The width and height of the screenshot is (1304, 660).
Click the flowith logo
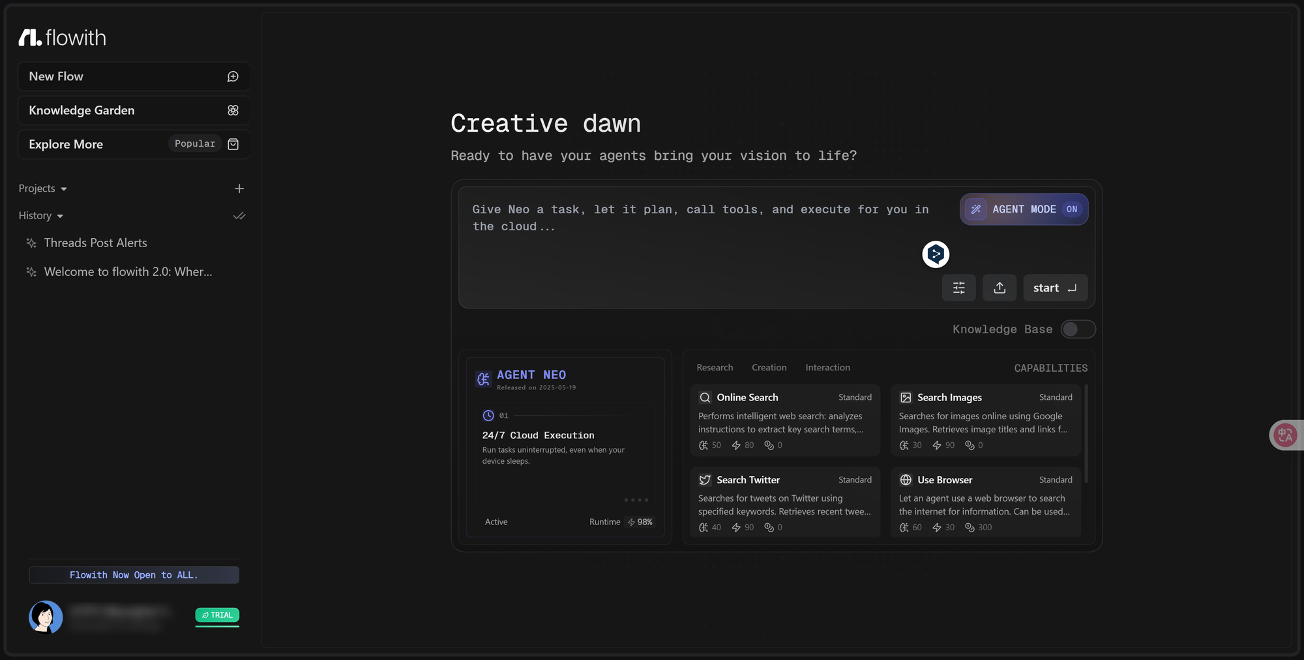62,38
